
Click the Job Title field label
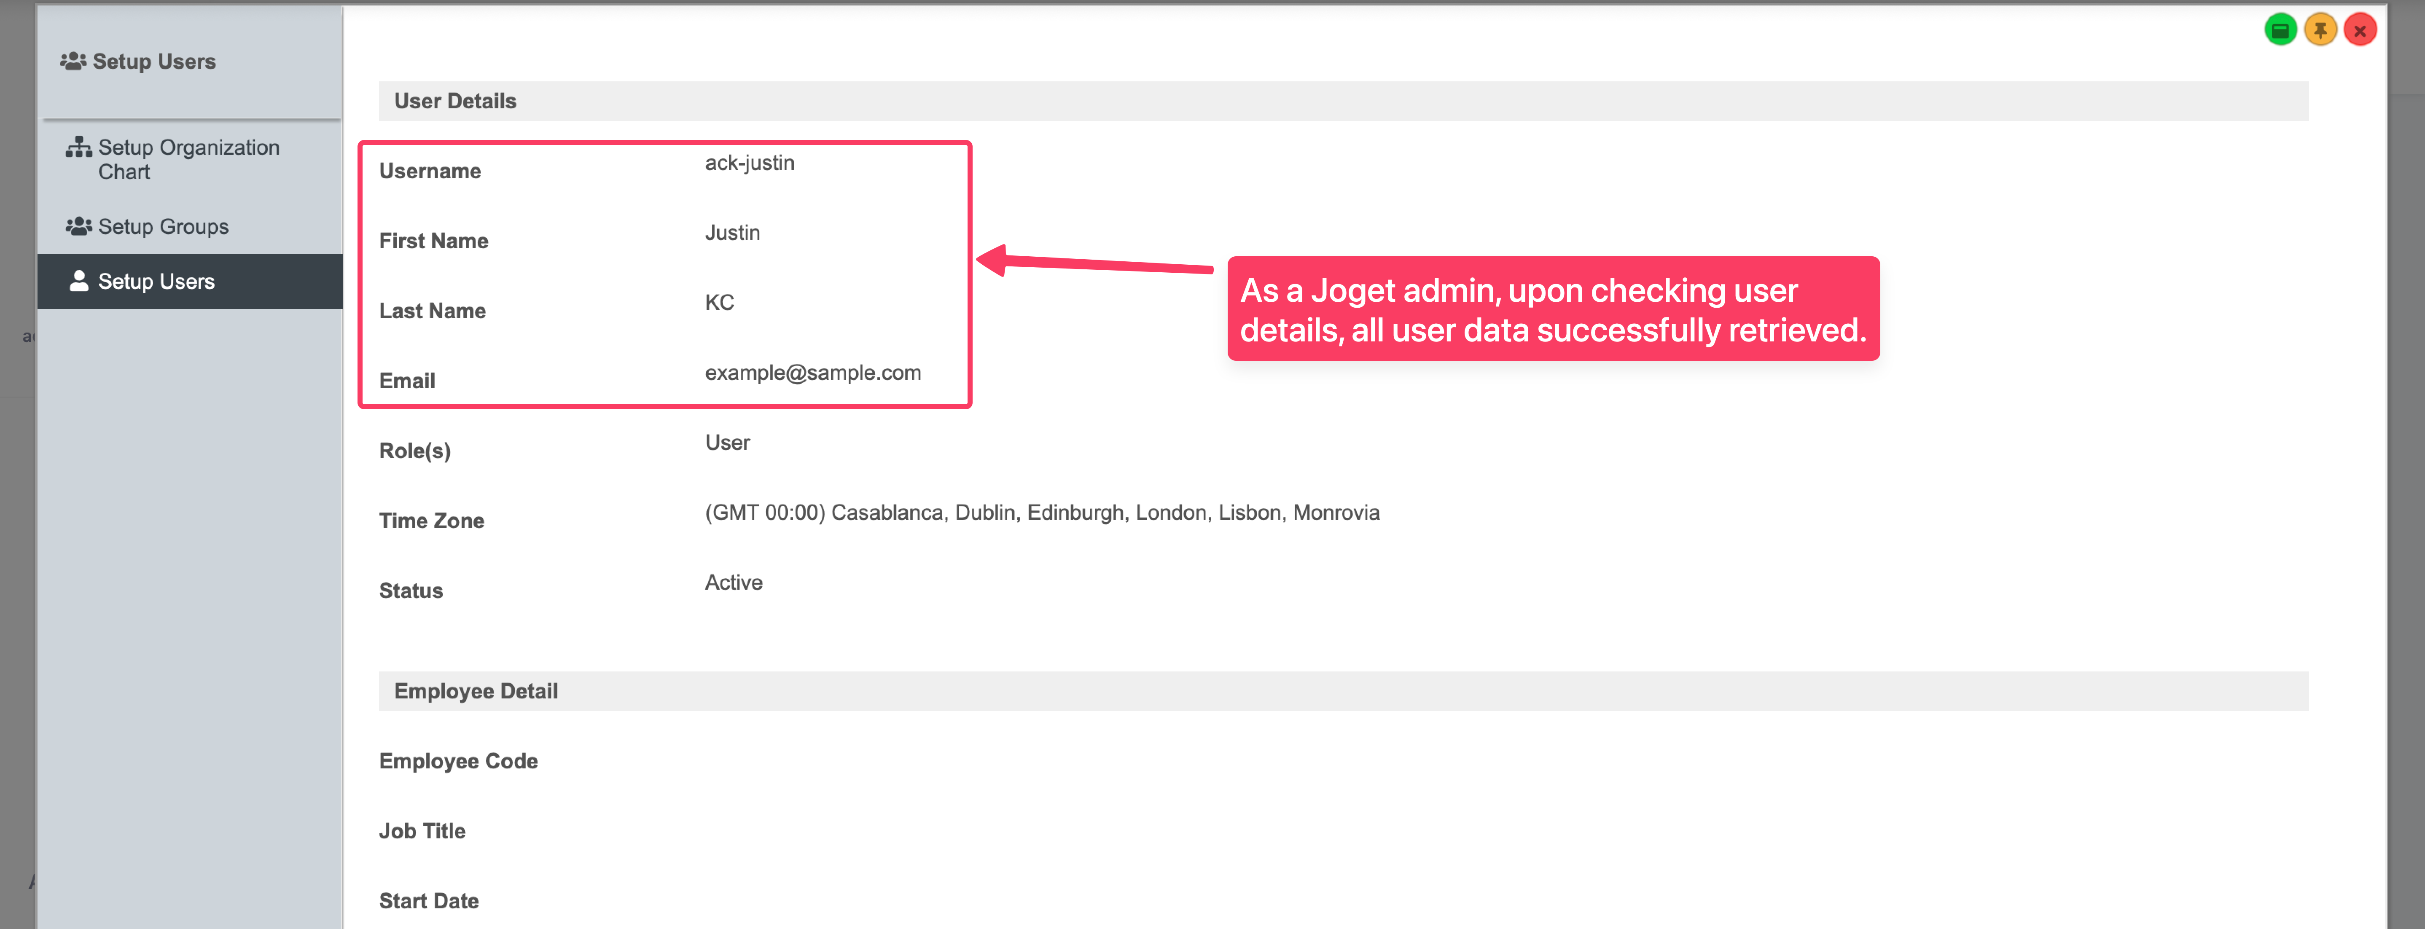point(423,831)
